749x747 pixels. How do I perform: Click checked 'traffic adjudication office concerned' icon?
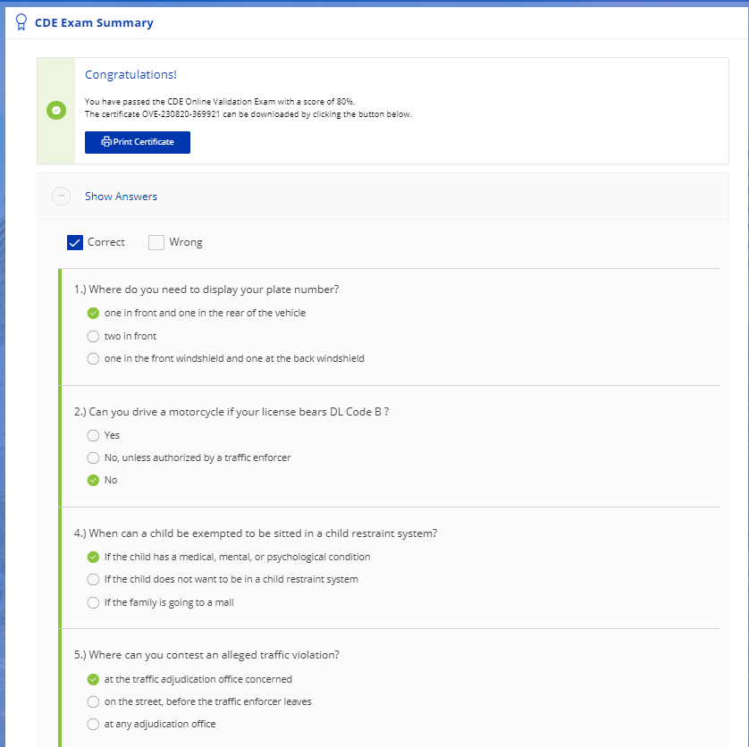93,679
